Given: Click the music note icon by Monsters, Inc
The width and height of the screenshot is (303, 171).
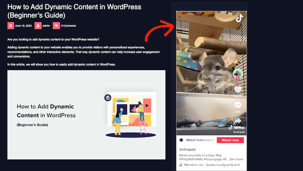Looking at the screenshot, I should 180,165.
